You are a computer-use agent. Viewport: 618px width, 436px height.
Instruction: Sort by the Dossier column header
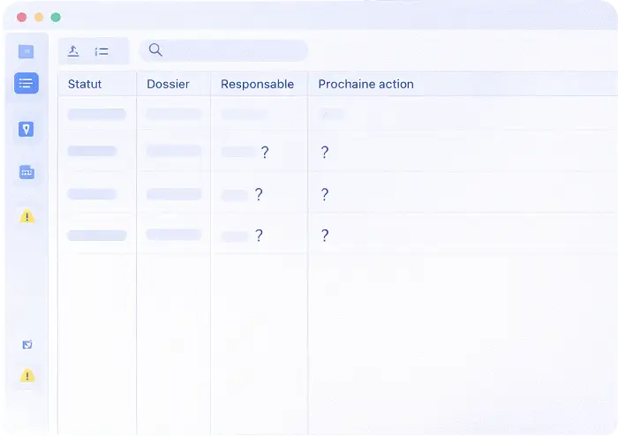click(x=168, y=84)
